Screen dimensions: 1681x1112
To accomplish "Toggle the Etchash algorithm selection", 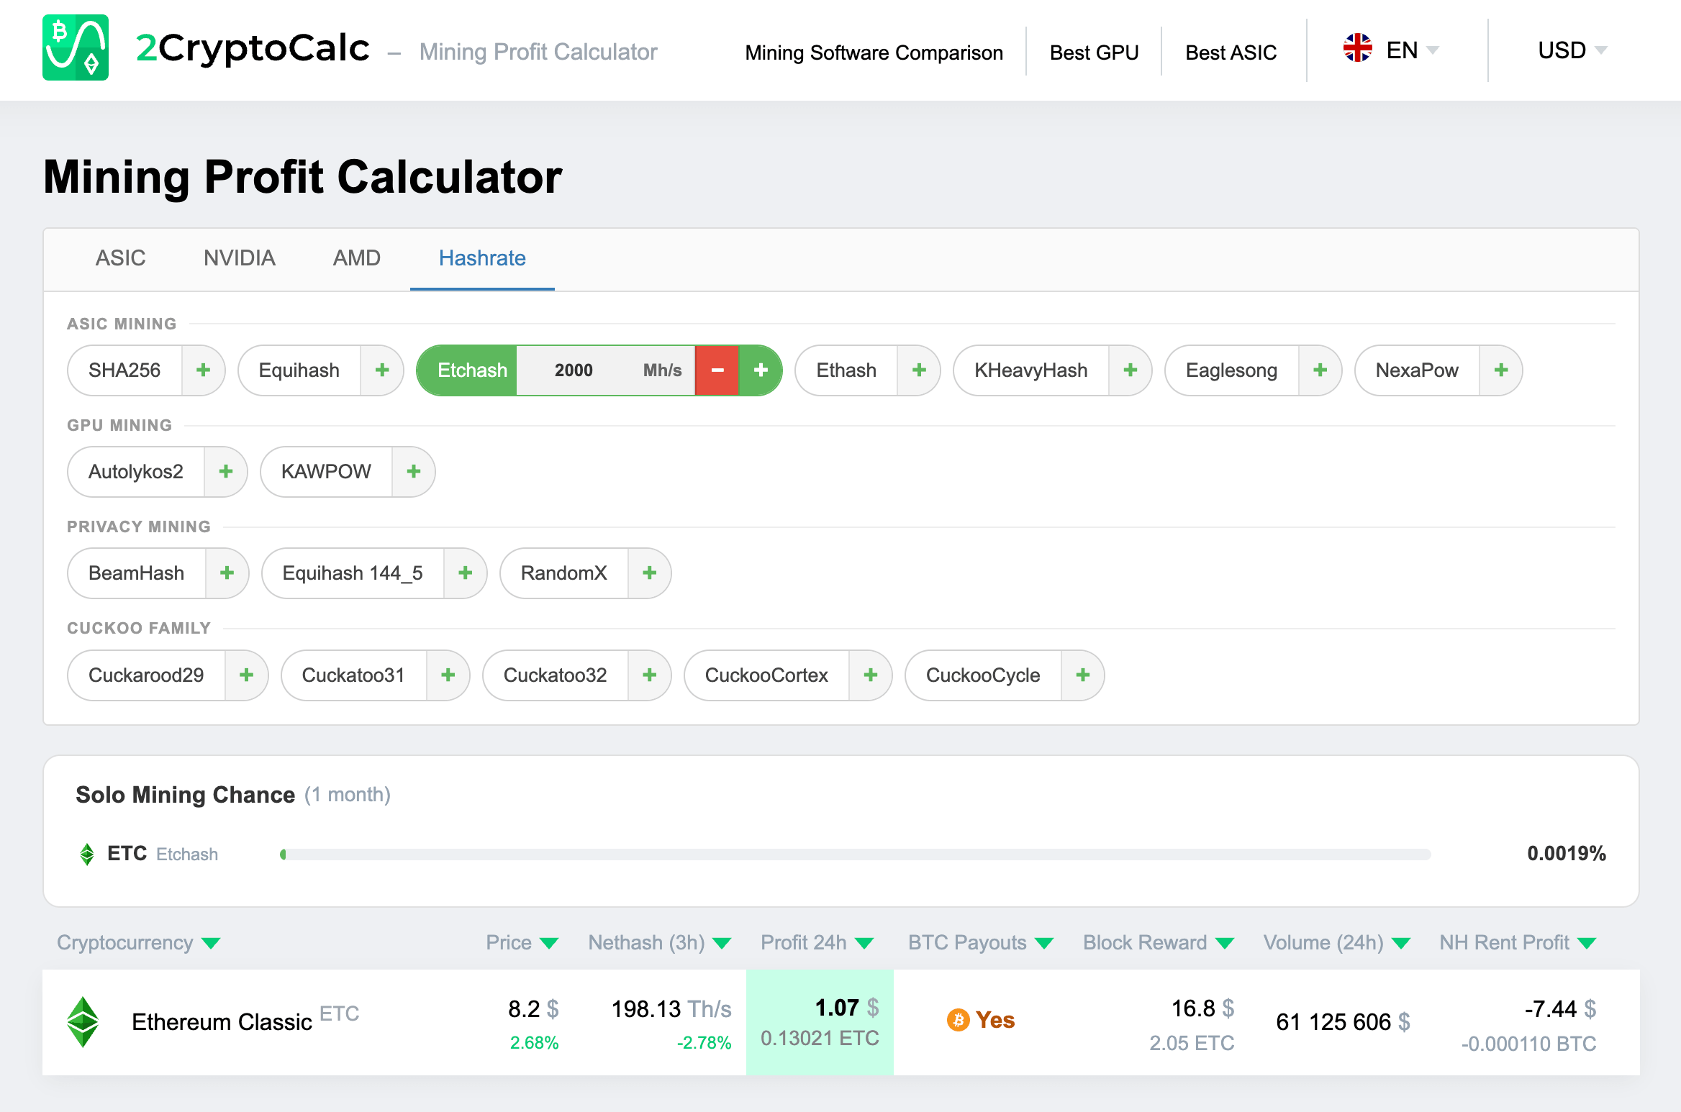I will [471, 370].
